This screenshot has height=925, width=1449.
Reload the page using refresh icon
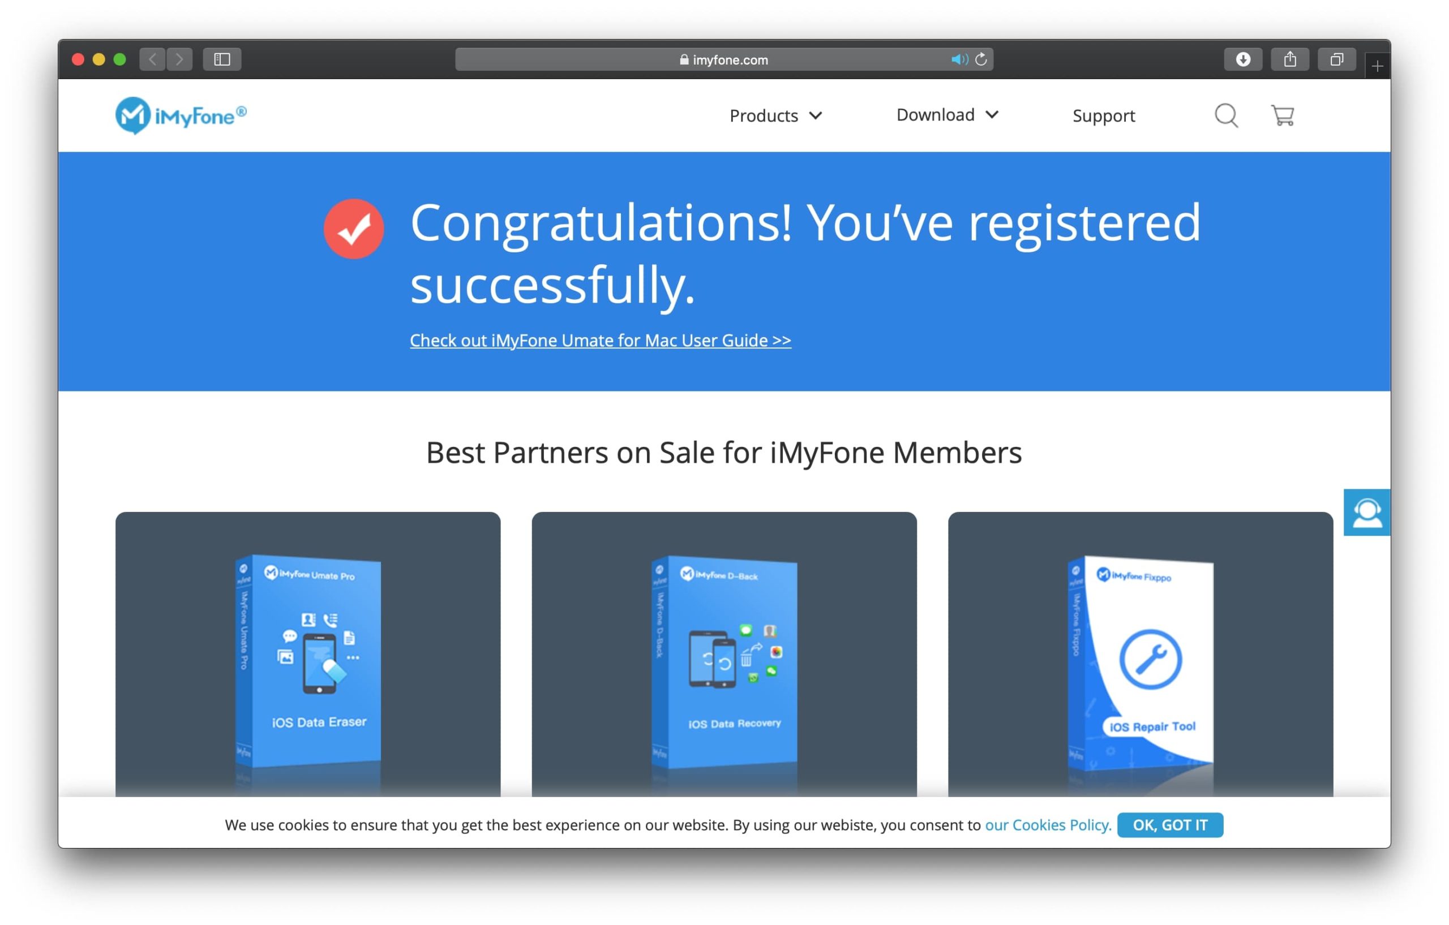coord(981,59)
